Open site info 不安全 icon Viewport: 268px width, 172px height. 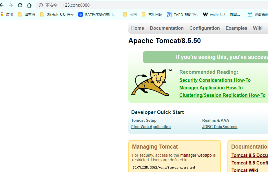click(x=41, y=5)
